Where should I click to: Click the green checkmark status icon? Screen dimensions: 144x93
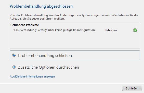point(135,30)
